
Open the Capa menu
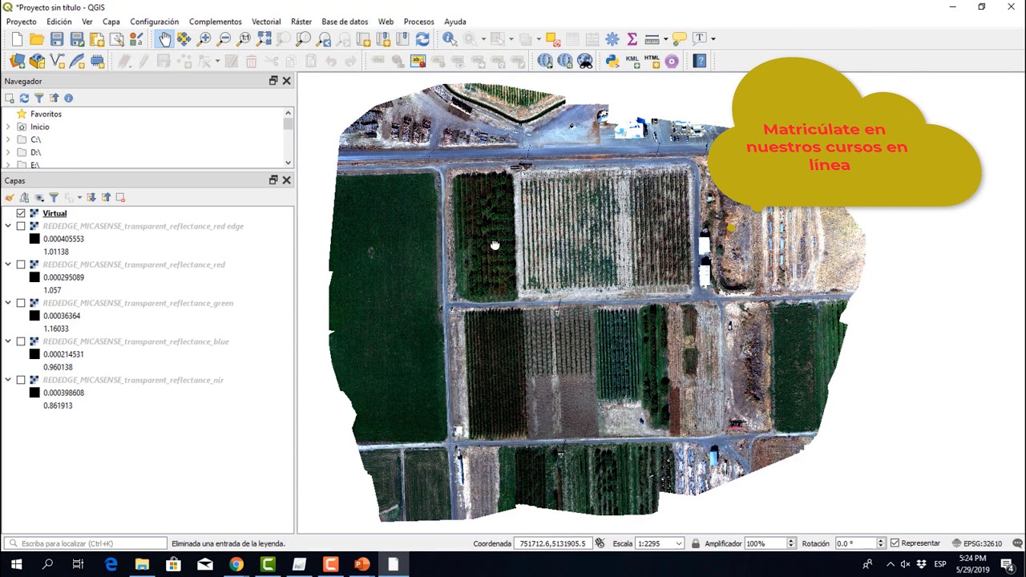click(111, 22)
